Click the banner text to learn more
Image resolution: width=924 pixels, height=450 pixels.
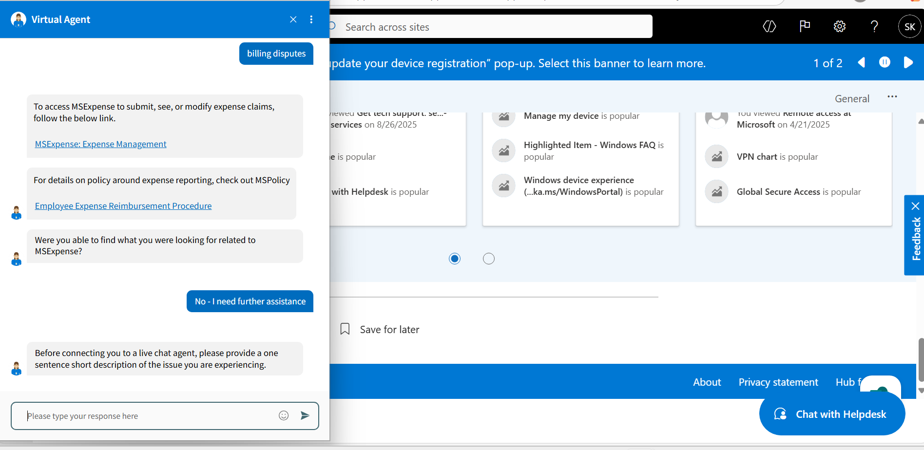(x=518, y=63)
